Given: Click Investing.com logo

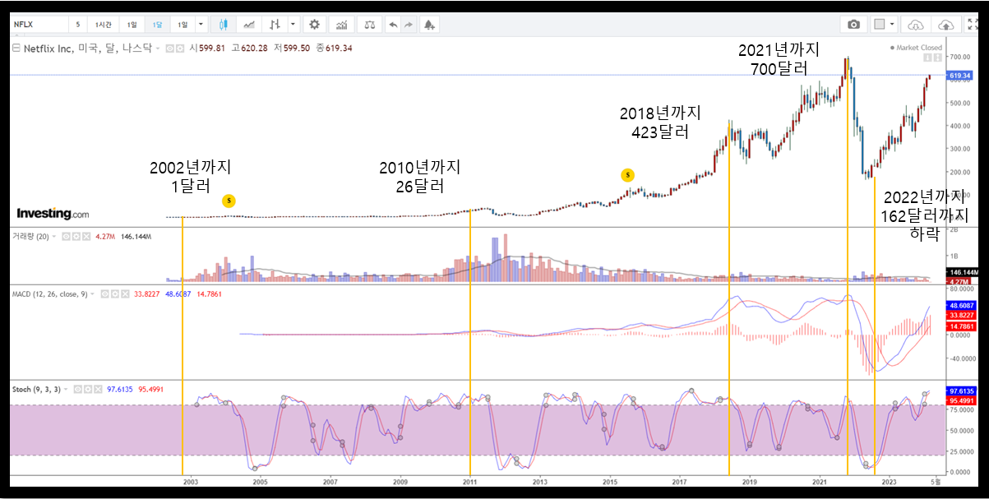Looking at the screenshot, I should coord(53,214).
